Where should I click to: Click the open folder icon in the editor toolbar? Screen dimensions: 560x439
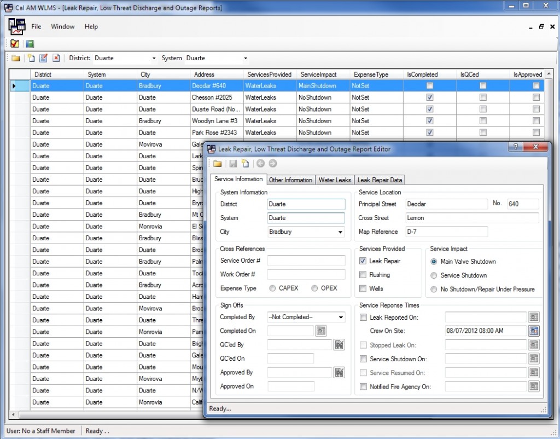tap(217, 164)
